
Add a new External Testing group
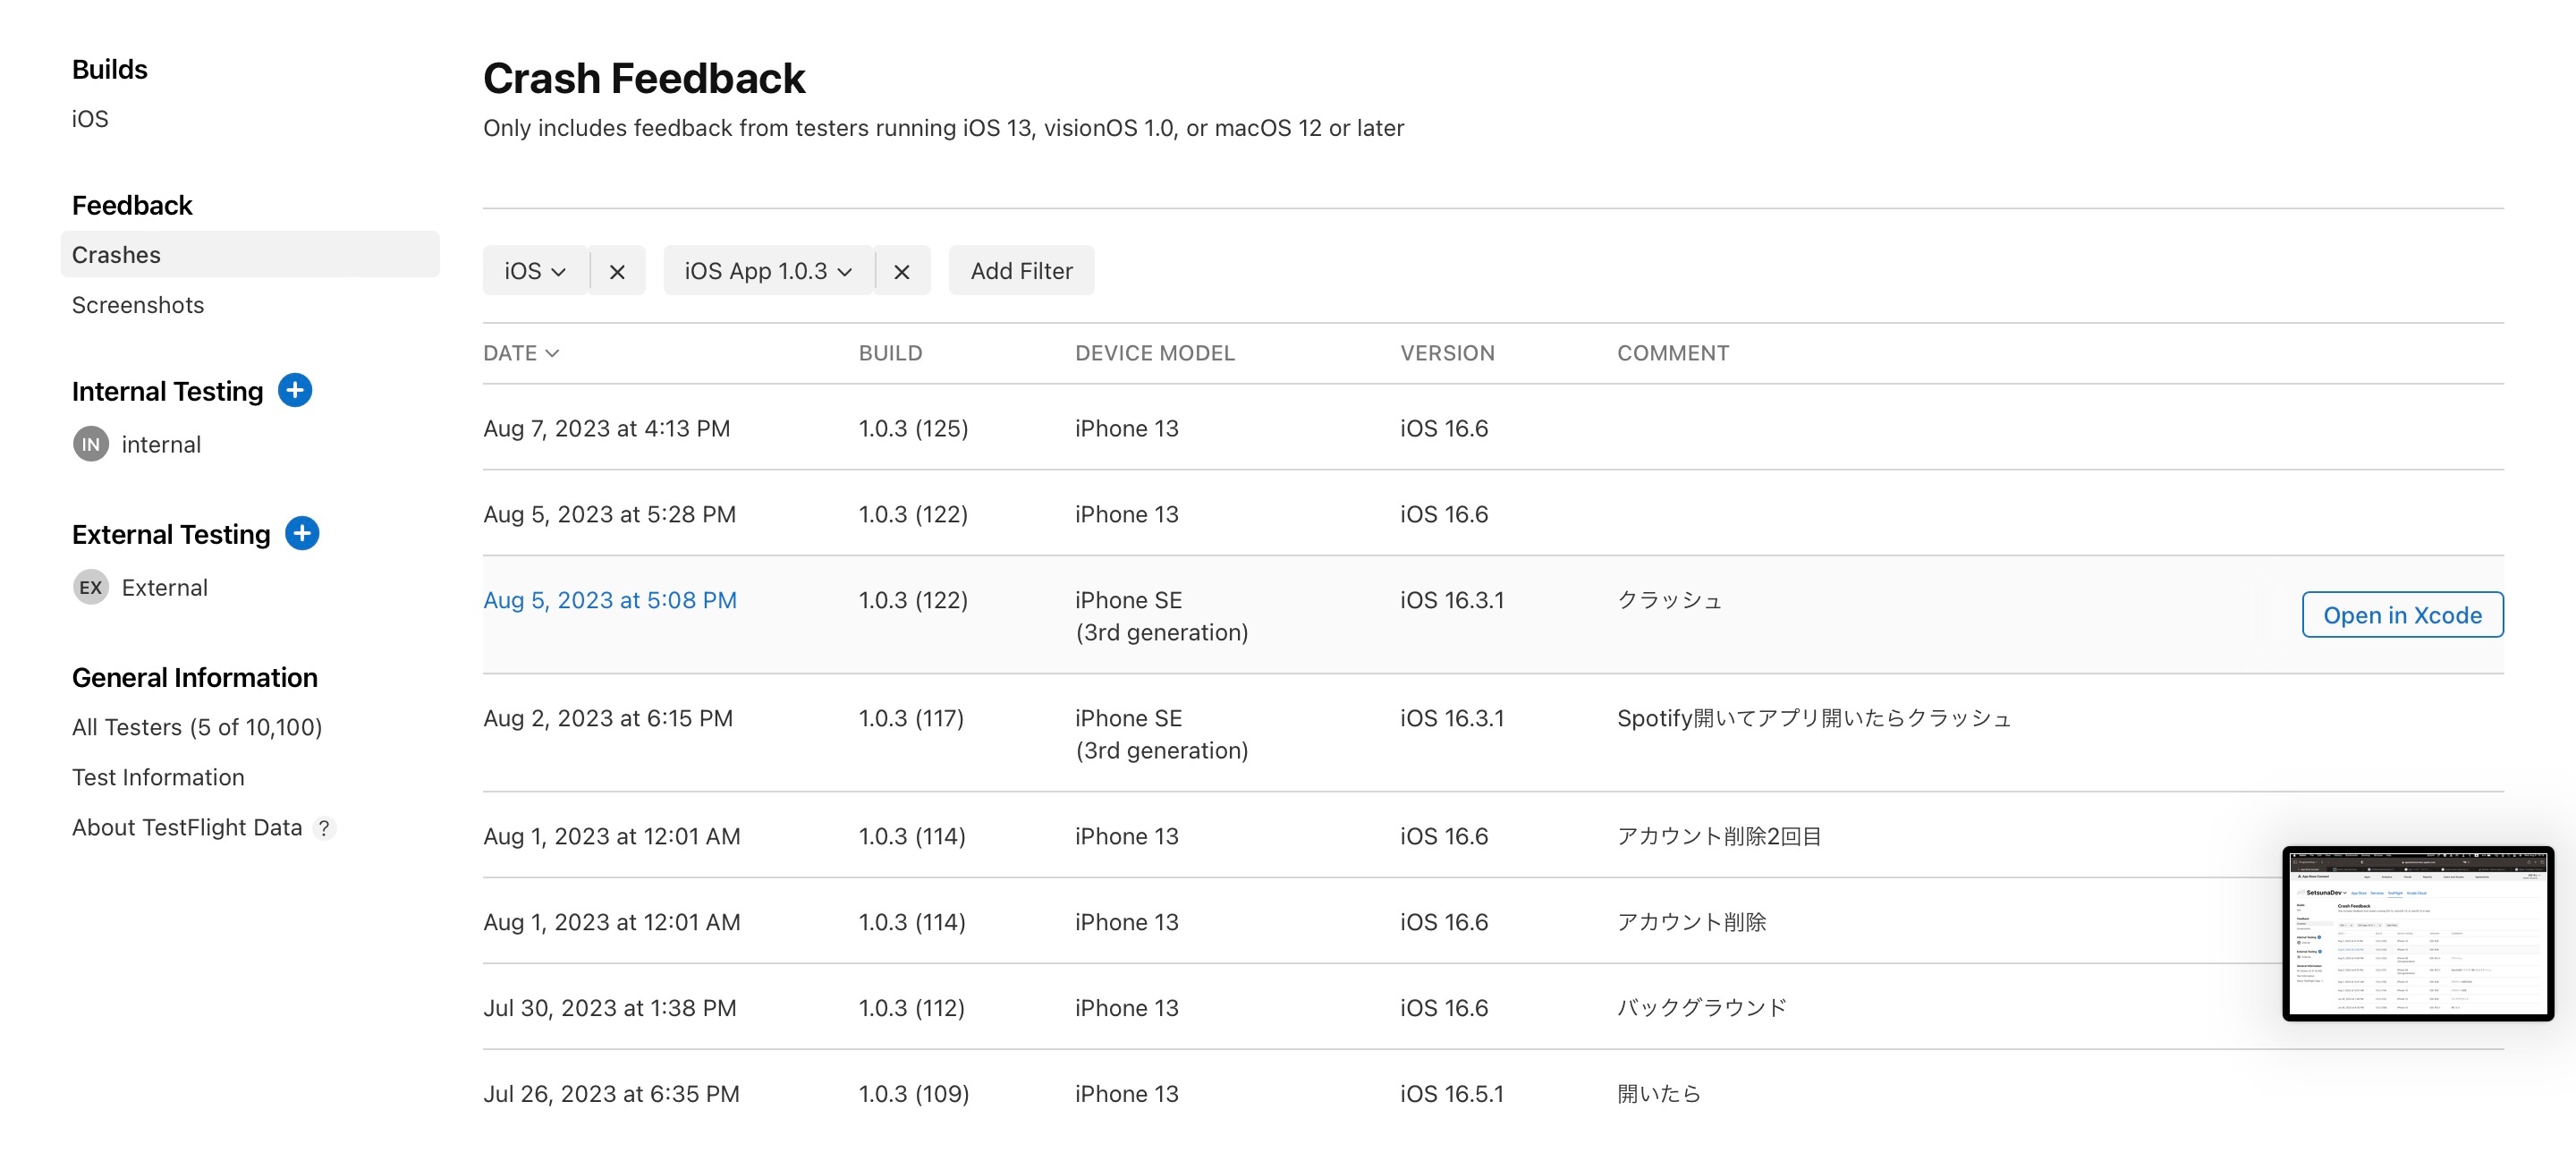tap(302, 533)
